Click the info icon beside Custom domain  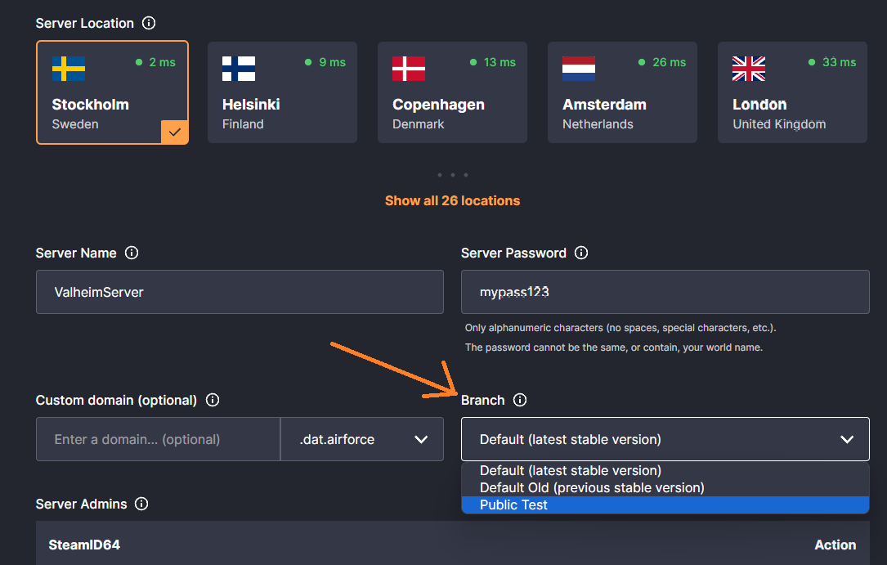point(213,401)
